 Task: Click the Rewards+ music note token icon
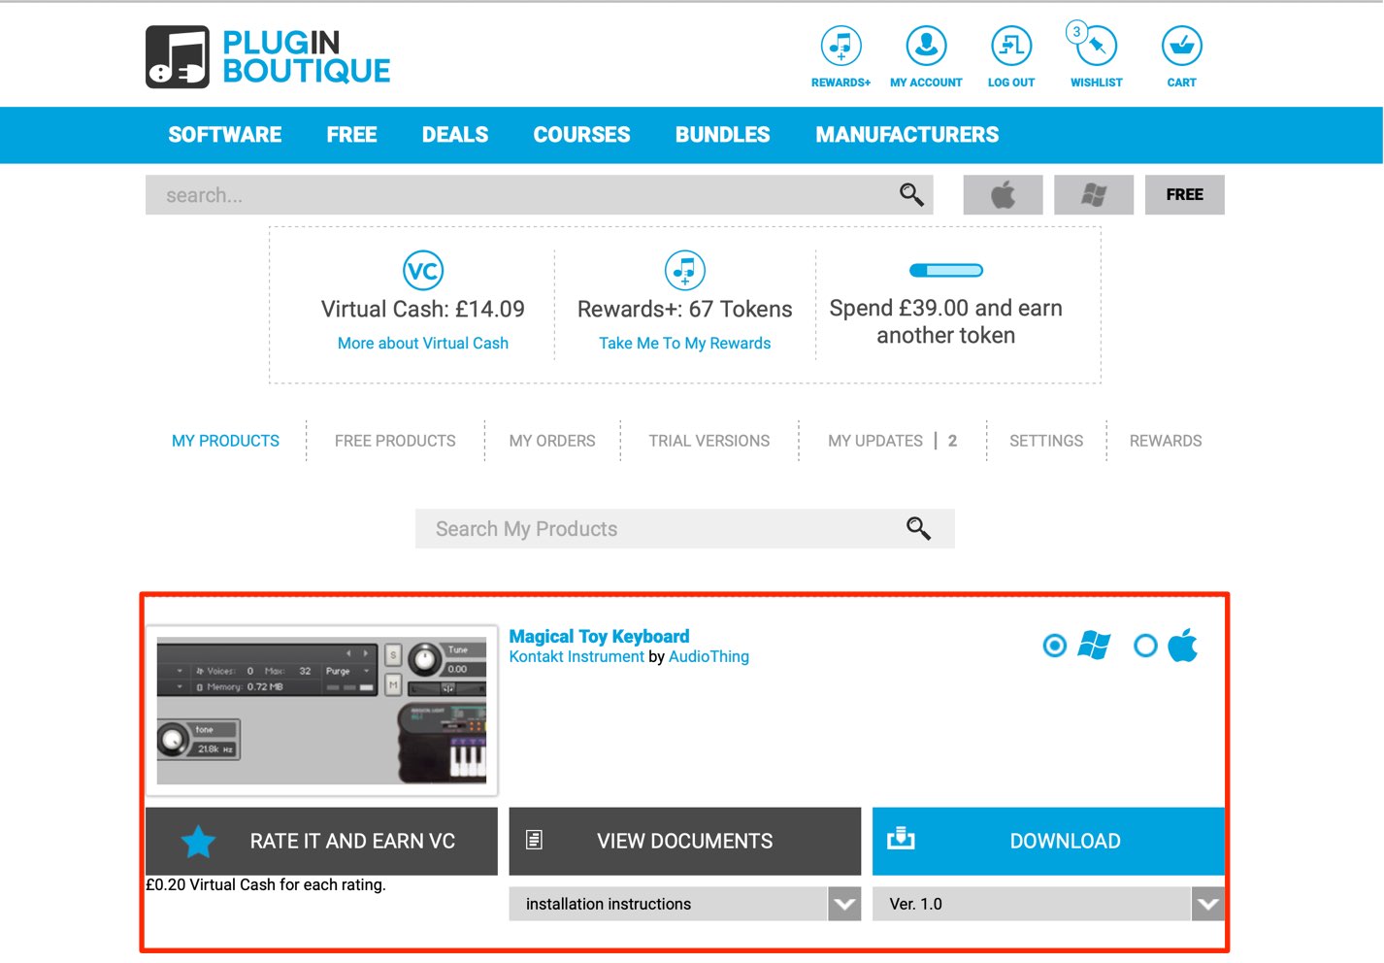(685, 270)
